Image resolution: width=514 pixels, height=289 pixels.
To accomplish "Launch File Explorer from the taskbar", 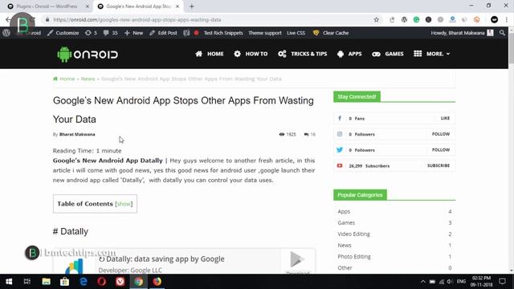I will tap(47, 282).
